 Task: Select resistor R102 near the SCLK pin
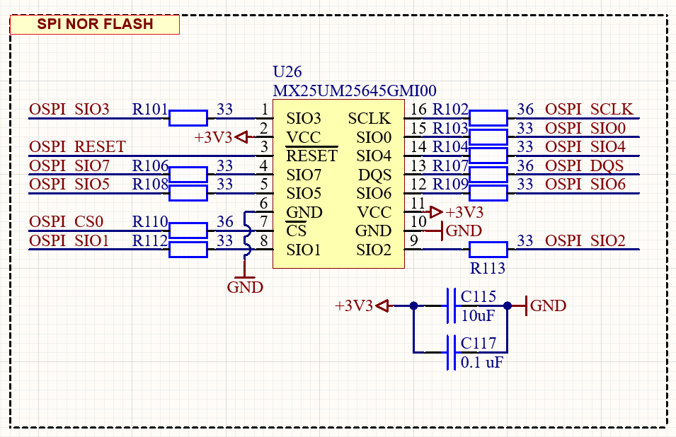(487, 117)
